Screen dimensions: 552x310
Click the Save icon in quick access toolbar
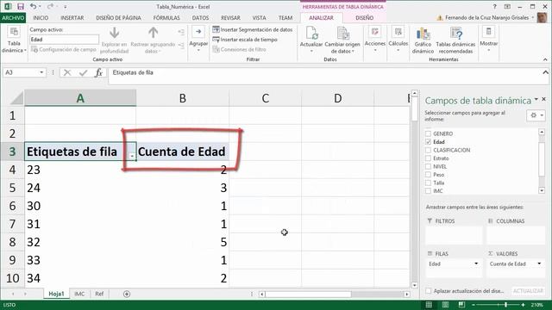coord(21,7)
